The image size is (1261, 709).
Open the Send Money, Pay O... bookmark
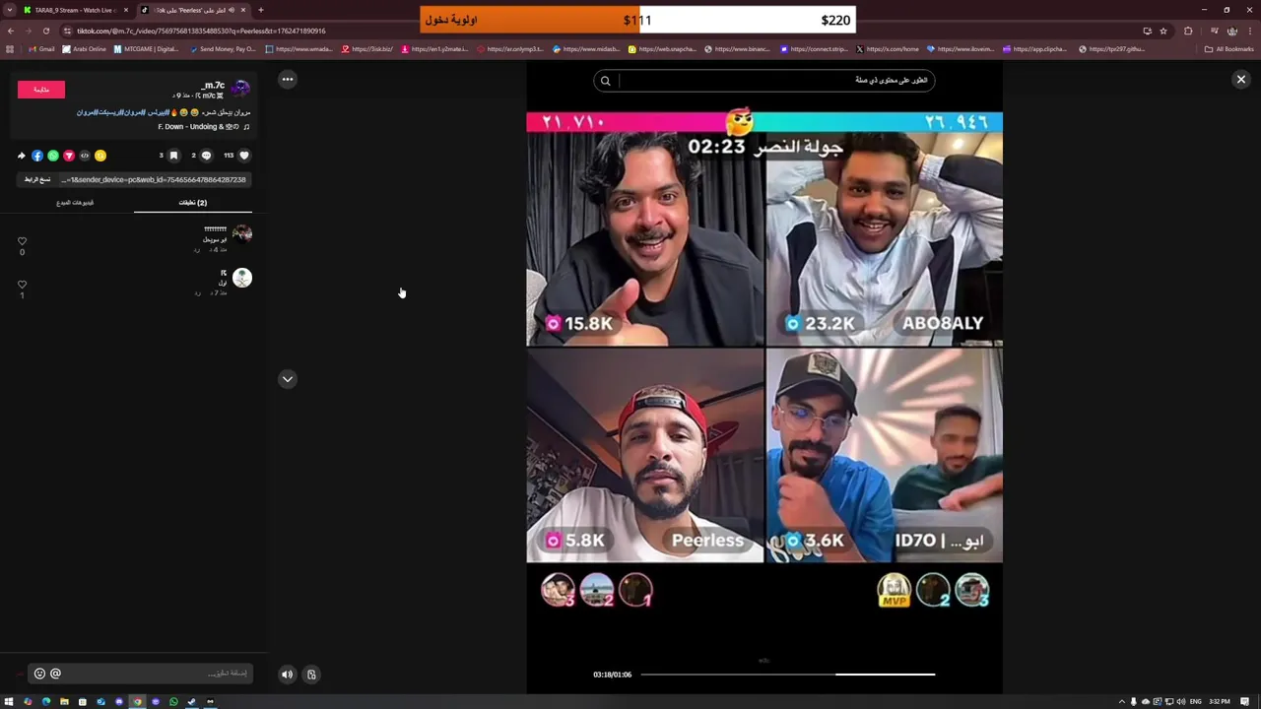[x=224, y=48]
